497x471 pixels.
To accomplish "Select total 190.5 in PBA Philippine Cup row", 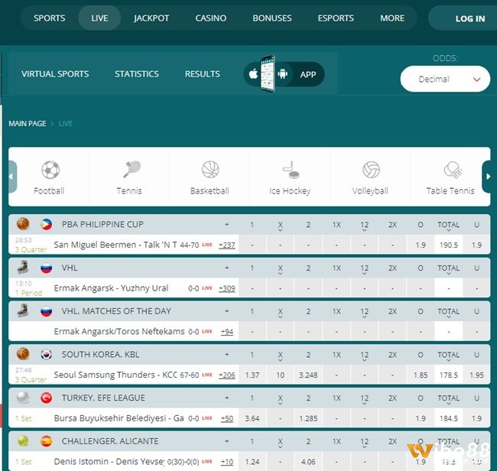I will (x=449, y=245).
